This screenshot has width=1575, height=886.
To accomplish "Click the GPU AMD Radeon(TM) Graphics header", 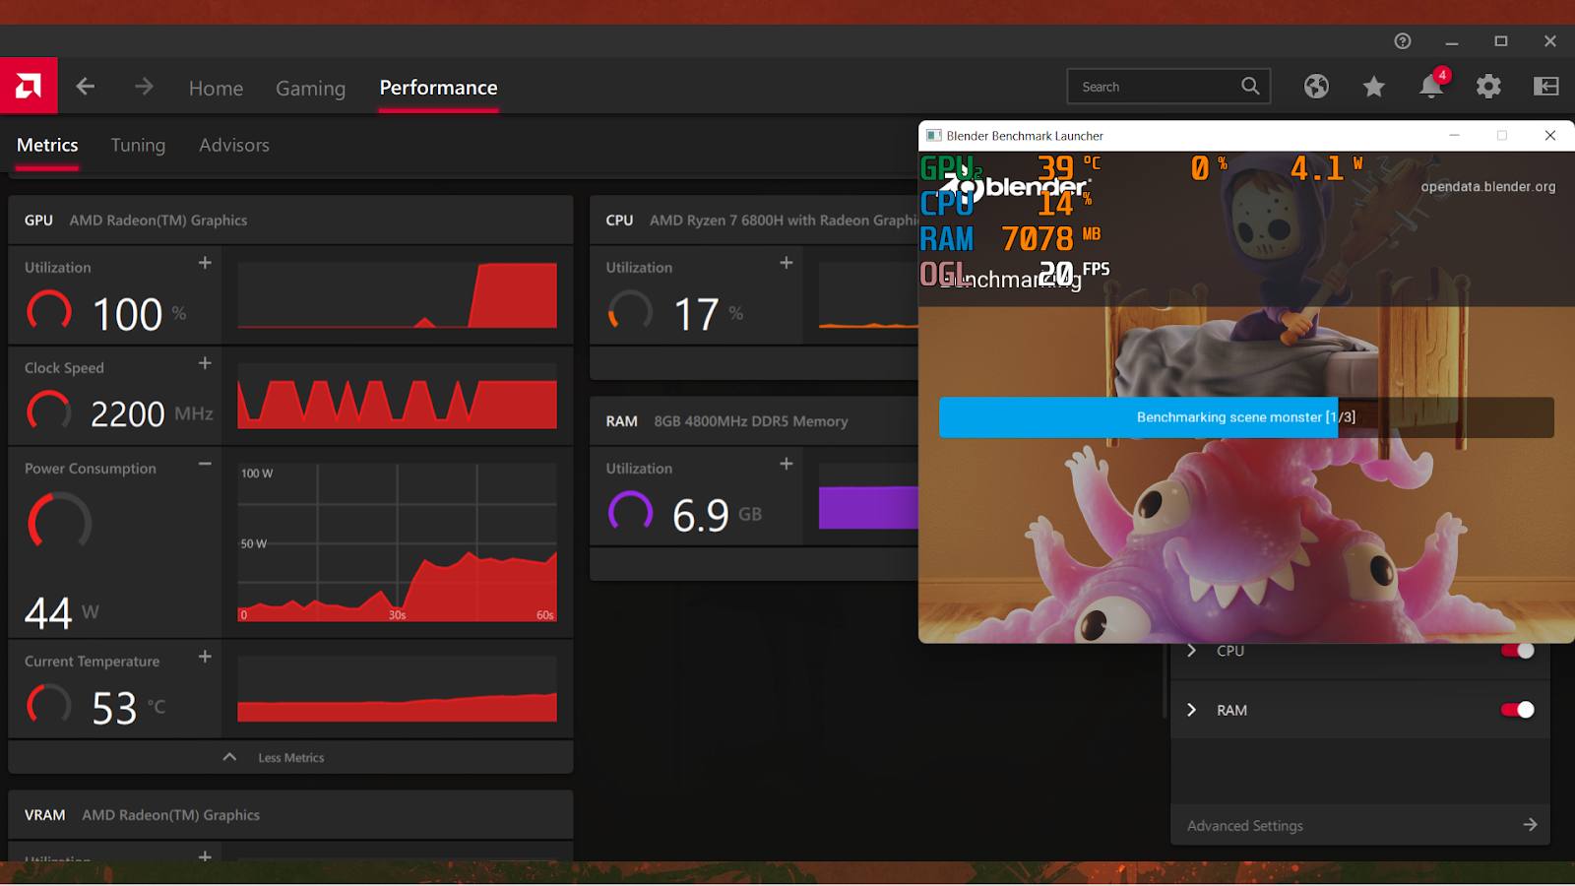I will tap(290, 221).
